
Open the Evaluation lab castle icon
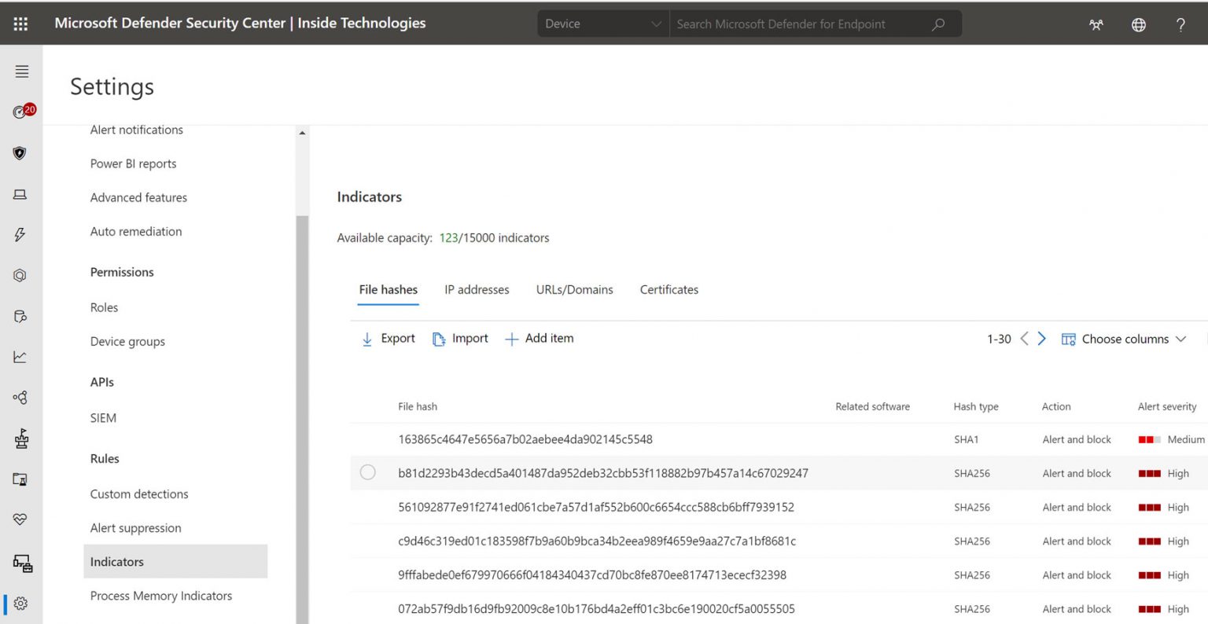[x=20, y=438]
